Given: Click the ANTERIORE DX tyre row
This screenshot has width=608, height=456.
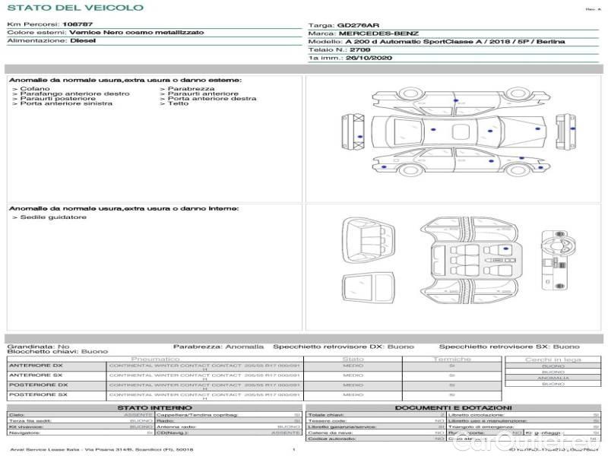Looking at the screenshot, I should 254,366.
